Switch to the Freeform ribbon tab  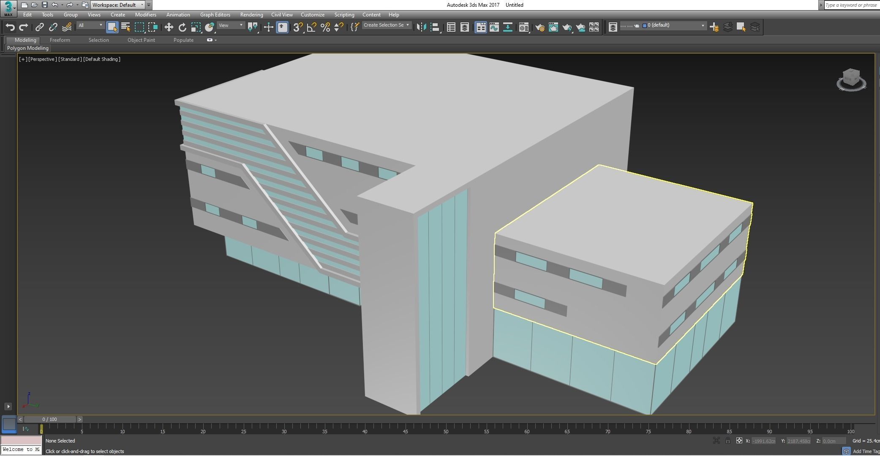[60, 40]
